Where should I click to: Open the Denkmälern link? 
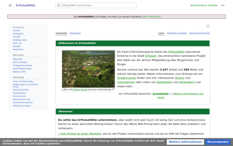click(x=187, y=82)
